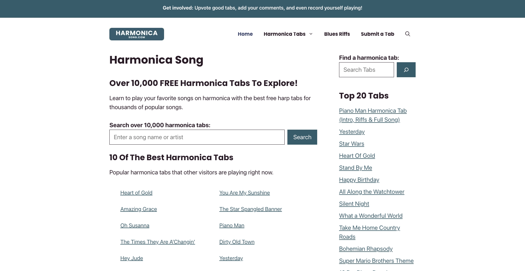The width and height of the screenshot is (525, 271).
Task: View The Star Spangled Banner tab
Action: tap(250, 209)
